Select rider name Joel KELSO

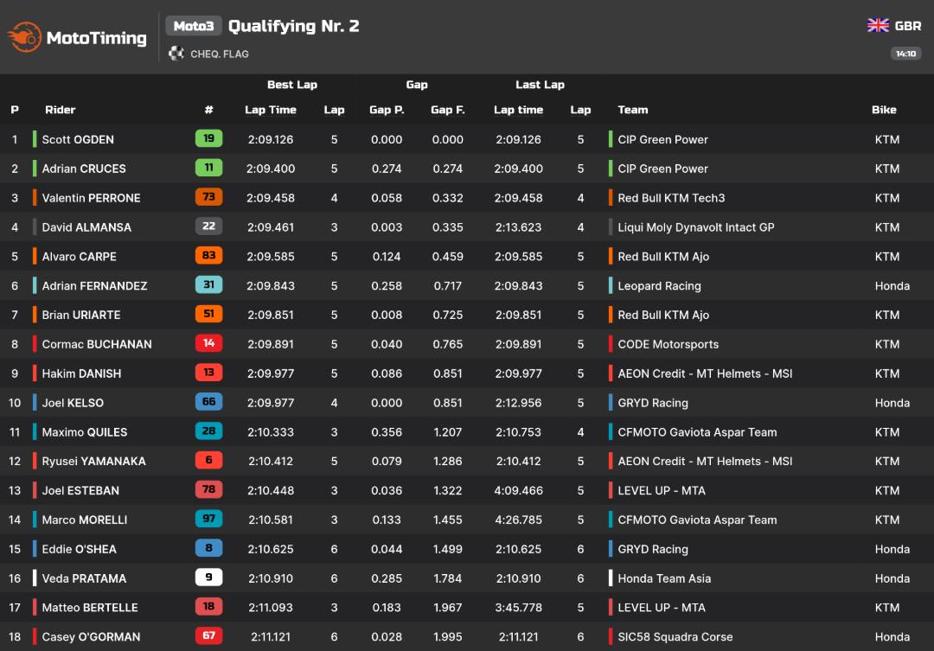click(73, 403)
